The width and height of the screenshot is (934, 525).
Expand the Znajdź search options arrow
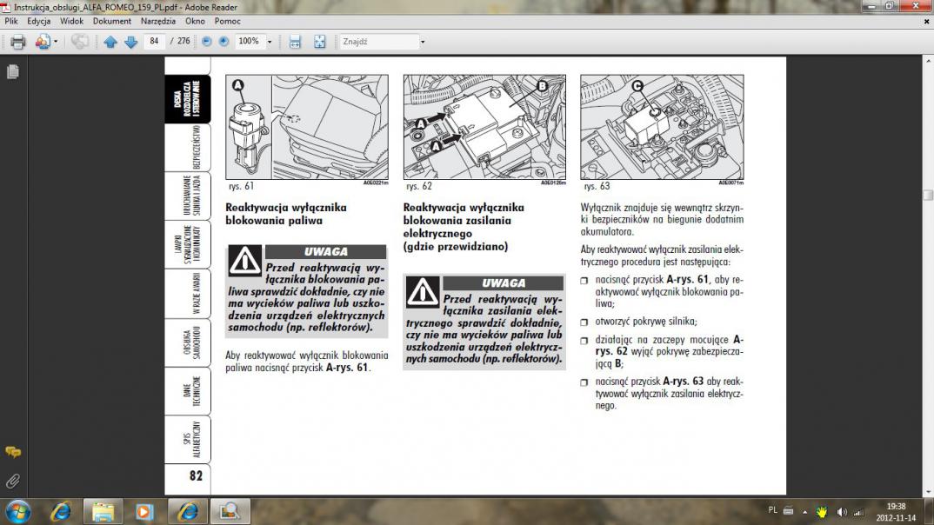[x=423, y=42]
